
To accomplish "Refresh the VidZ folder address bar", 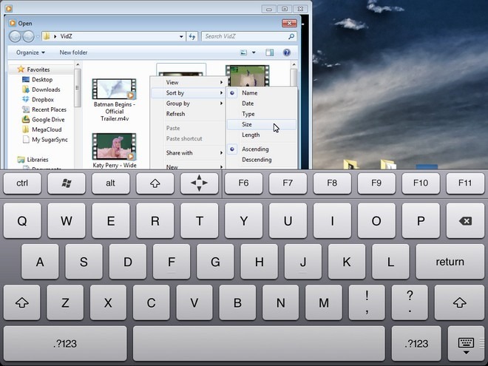I will pos(192,36).
